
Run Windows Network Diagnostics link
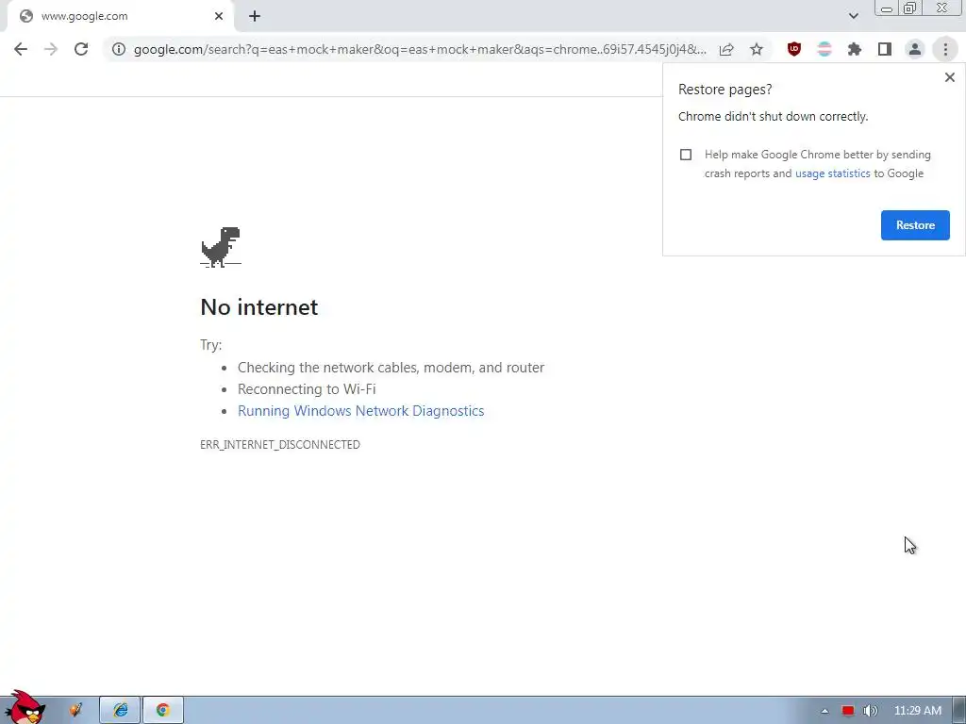(361, 411)
